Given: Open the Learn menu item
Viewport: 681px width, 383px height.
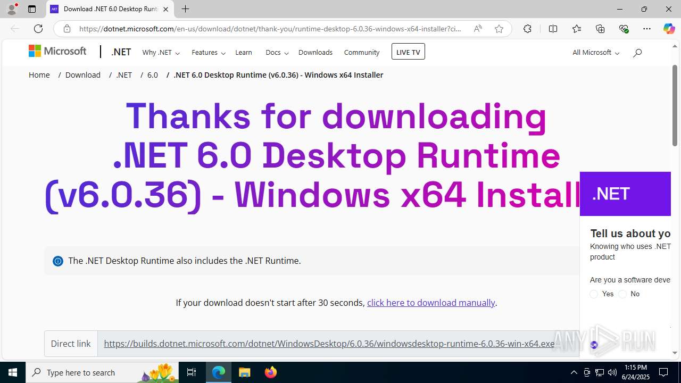Looking at the screenshot, I should coord(244,52).
